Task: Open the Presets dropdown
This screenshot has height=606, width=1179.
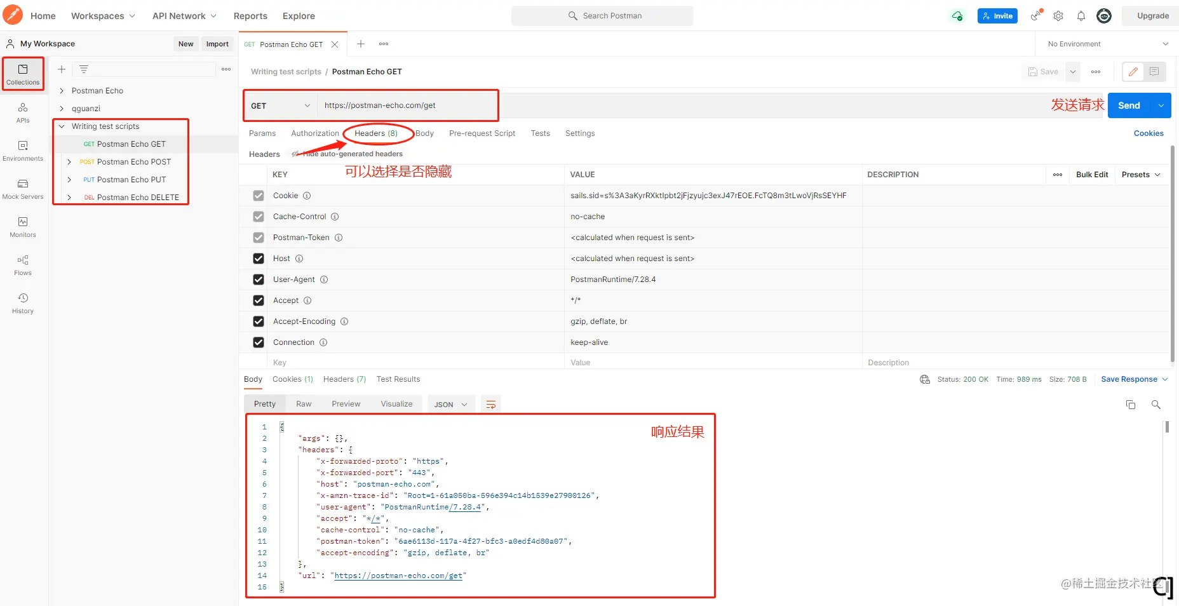Action: [1141, 175]
